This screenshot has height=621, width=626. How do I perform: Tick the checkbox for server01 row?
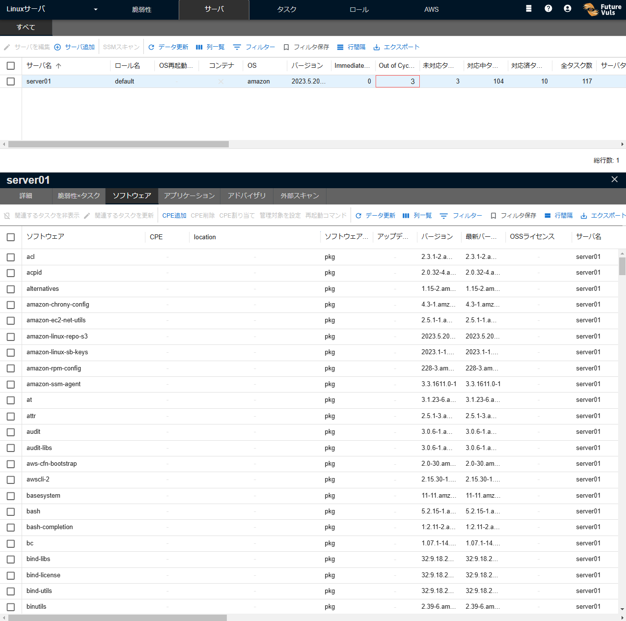coord(11,82)
